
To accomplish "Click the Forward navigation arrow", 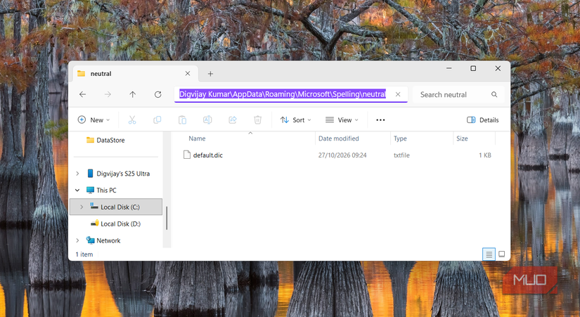I will (108, 95).
